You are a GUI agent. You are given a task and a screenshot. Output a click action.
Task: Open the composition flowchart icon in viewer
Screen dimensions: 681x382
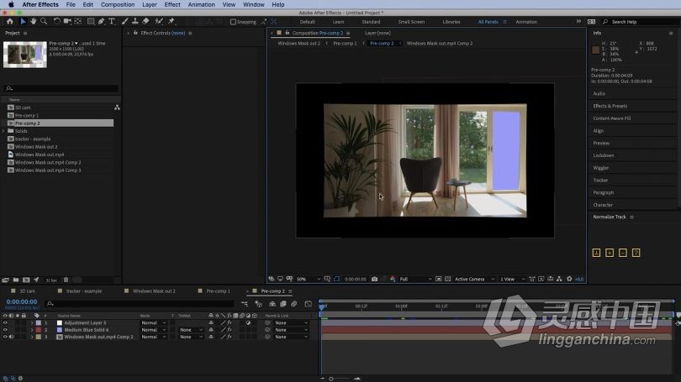point(559,279)
